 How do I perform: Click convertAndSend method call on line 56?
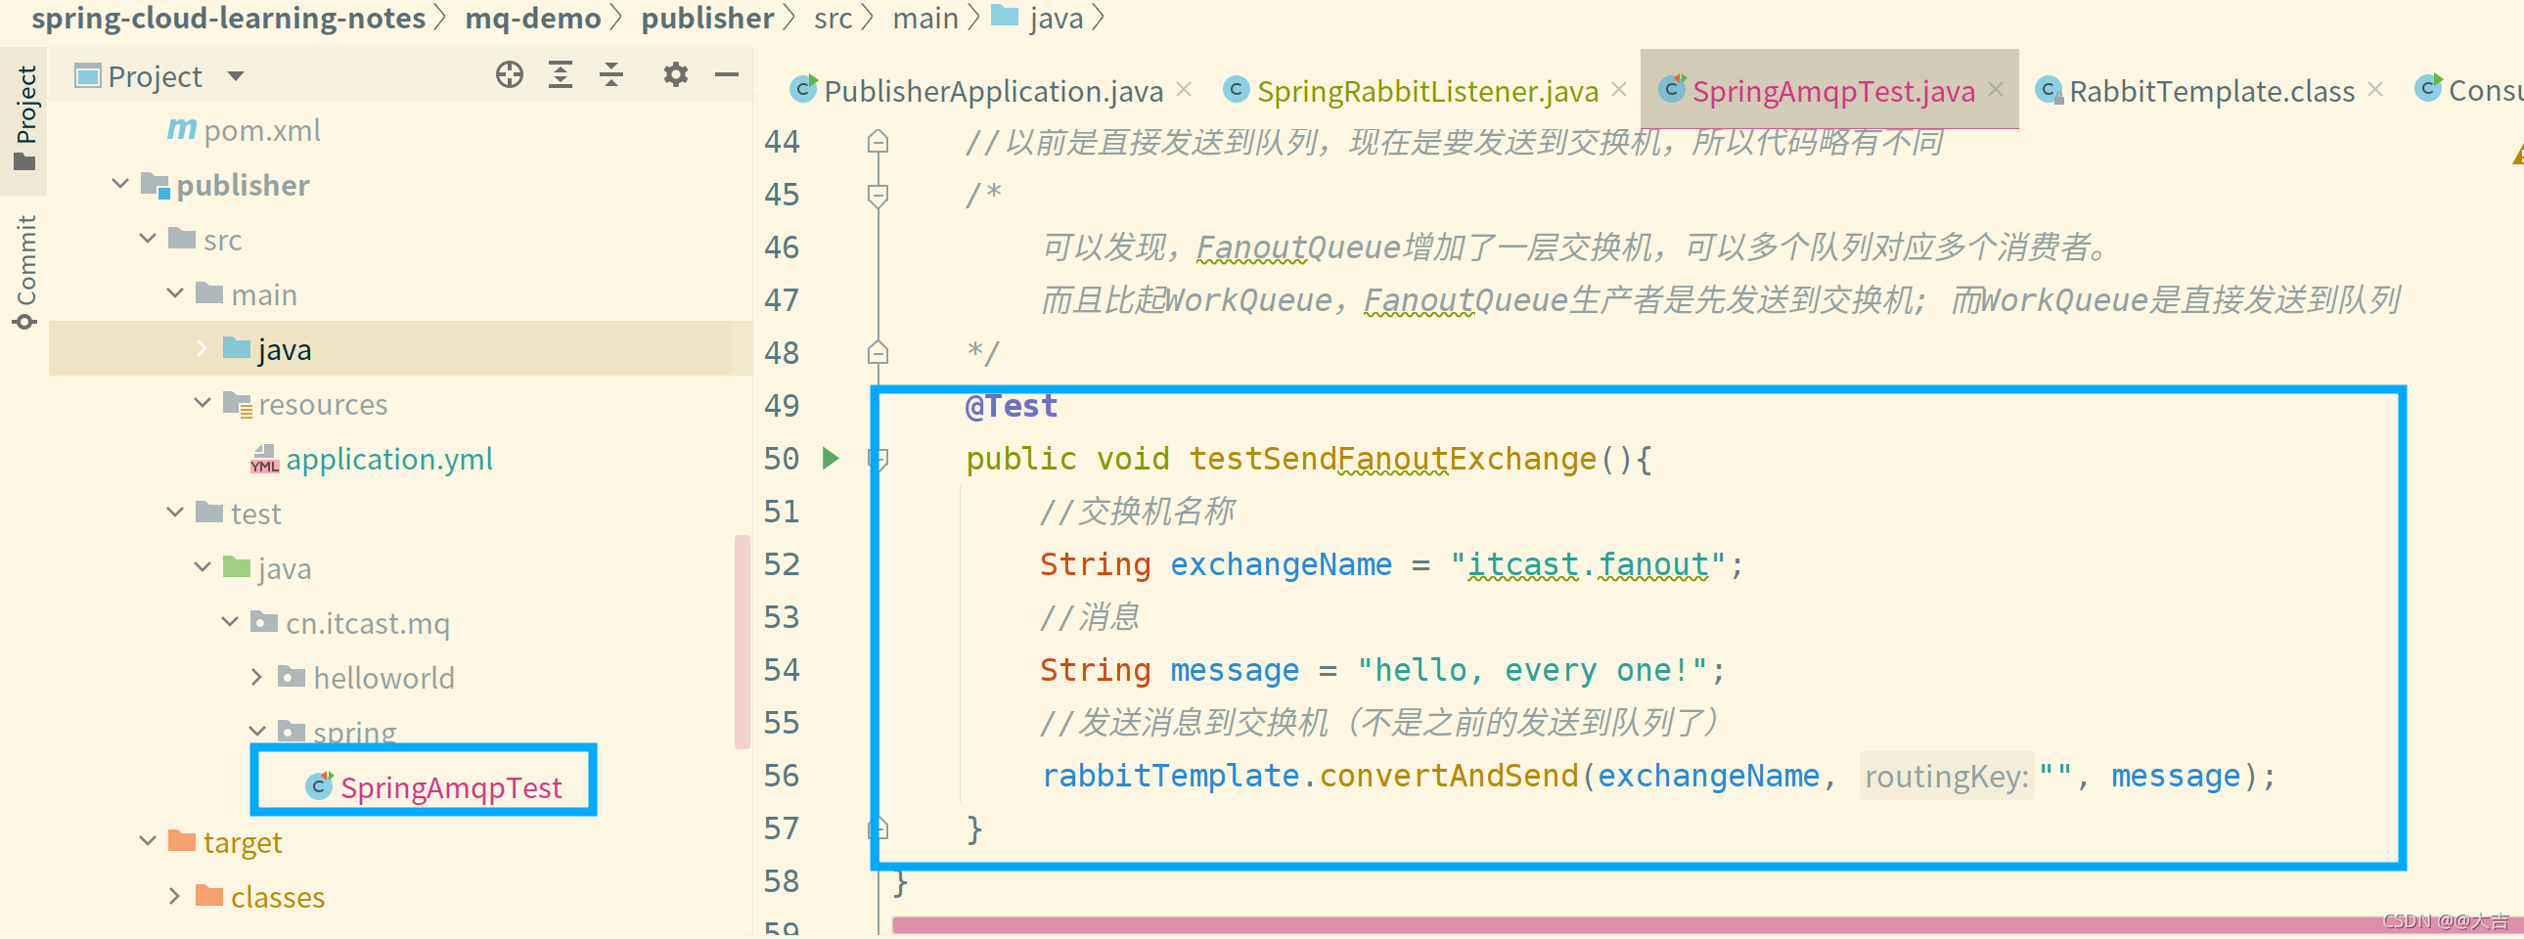click(1448, 777)
